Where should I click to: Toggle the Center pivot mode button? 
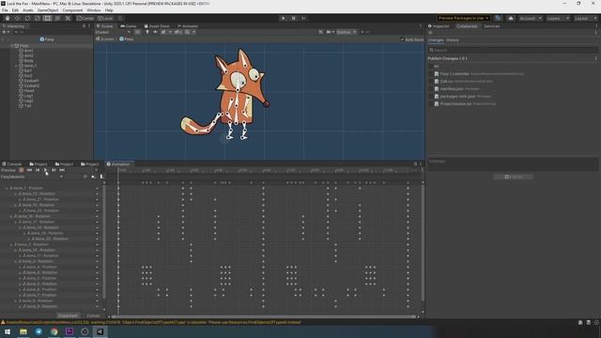[x=85, y=18]
